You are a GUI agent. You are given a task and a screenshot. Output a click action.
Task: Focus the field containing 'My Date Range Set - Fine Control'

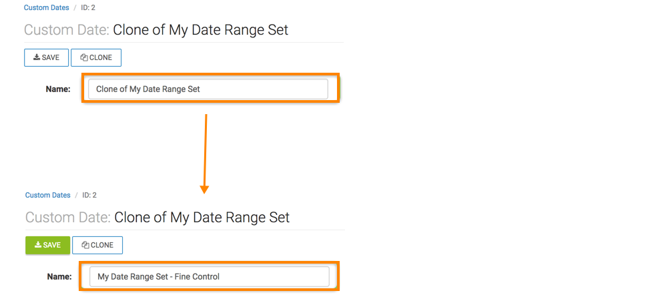(x=209, y=276)
